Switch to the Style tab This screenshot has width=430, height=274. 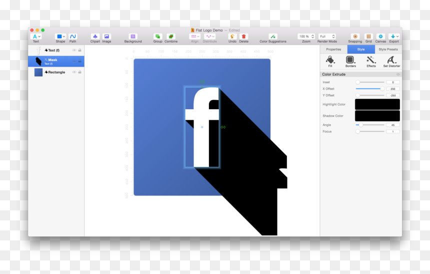tap(361, 50)
